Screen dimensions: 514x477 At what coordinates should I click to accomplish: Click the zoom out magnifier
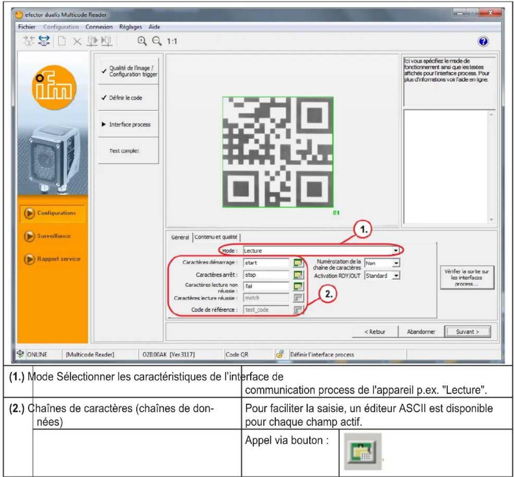(x=157, y=41)
